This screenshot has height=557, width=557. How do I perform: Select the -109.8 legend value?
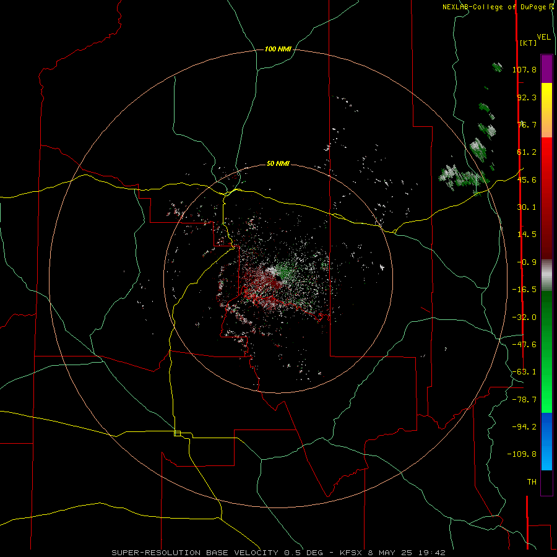click(522, 454)
